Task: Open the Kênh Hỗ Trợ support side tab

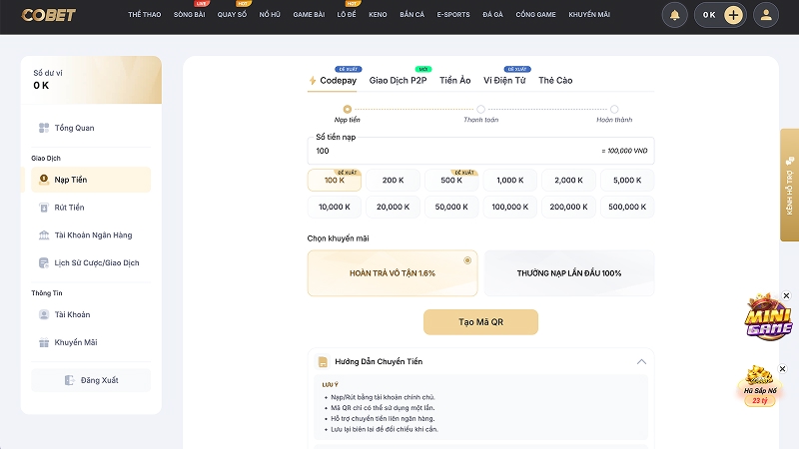Action: point(789,186)
